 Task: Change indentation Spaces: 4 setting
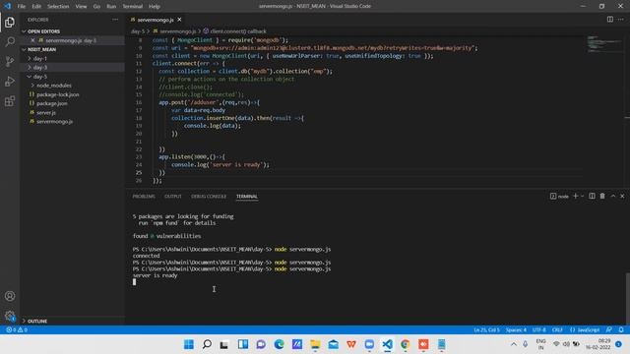click(516, 330)
